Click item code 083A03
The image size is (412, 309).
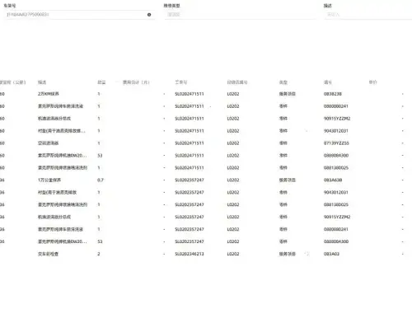click(331, 254)
